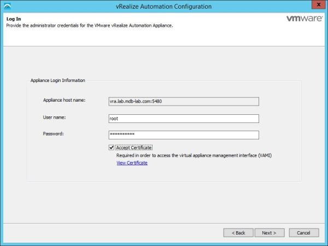This screenshot has width=328, height=246.
Task: Click the window title bar text
Action: pyautogui.click(x=164, y=6)
